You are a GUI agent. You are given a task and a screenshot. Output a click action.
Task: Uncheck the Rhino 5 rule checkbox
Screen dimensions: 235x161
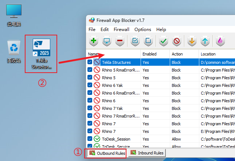(x=90, y=77)
